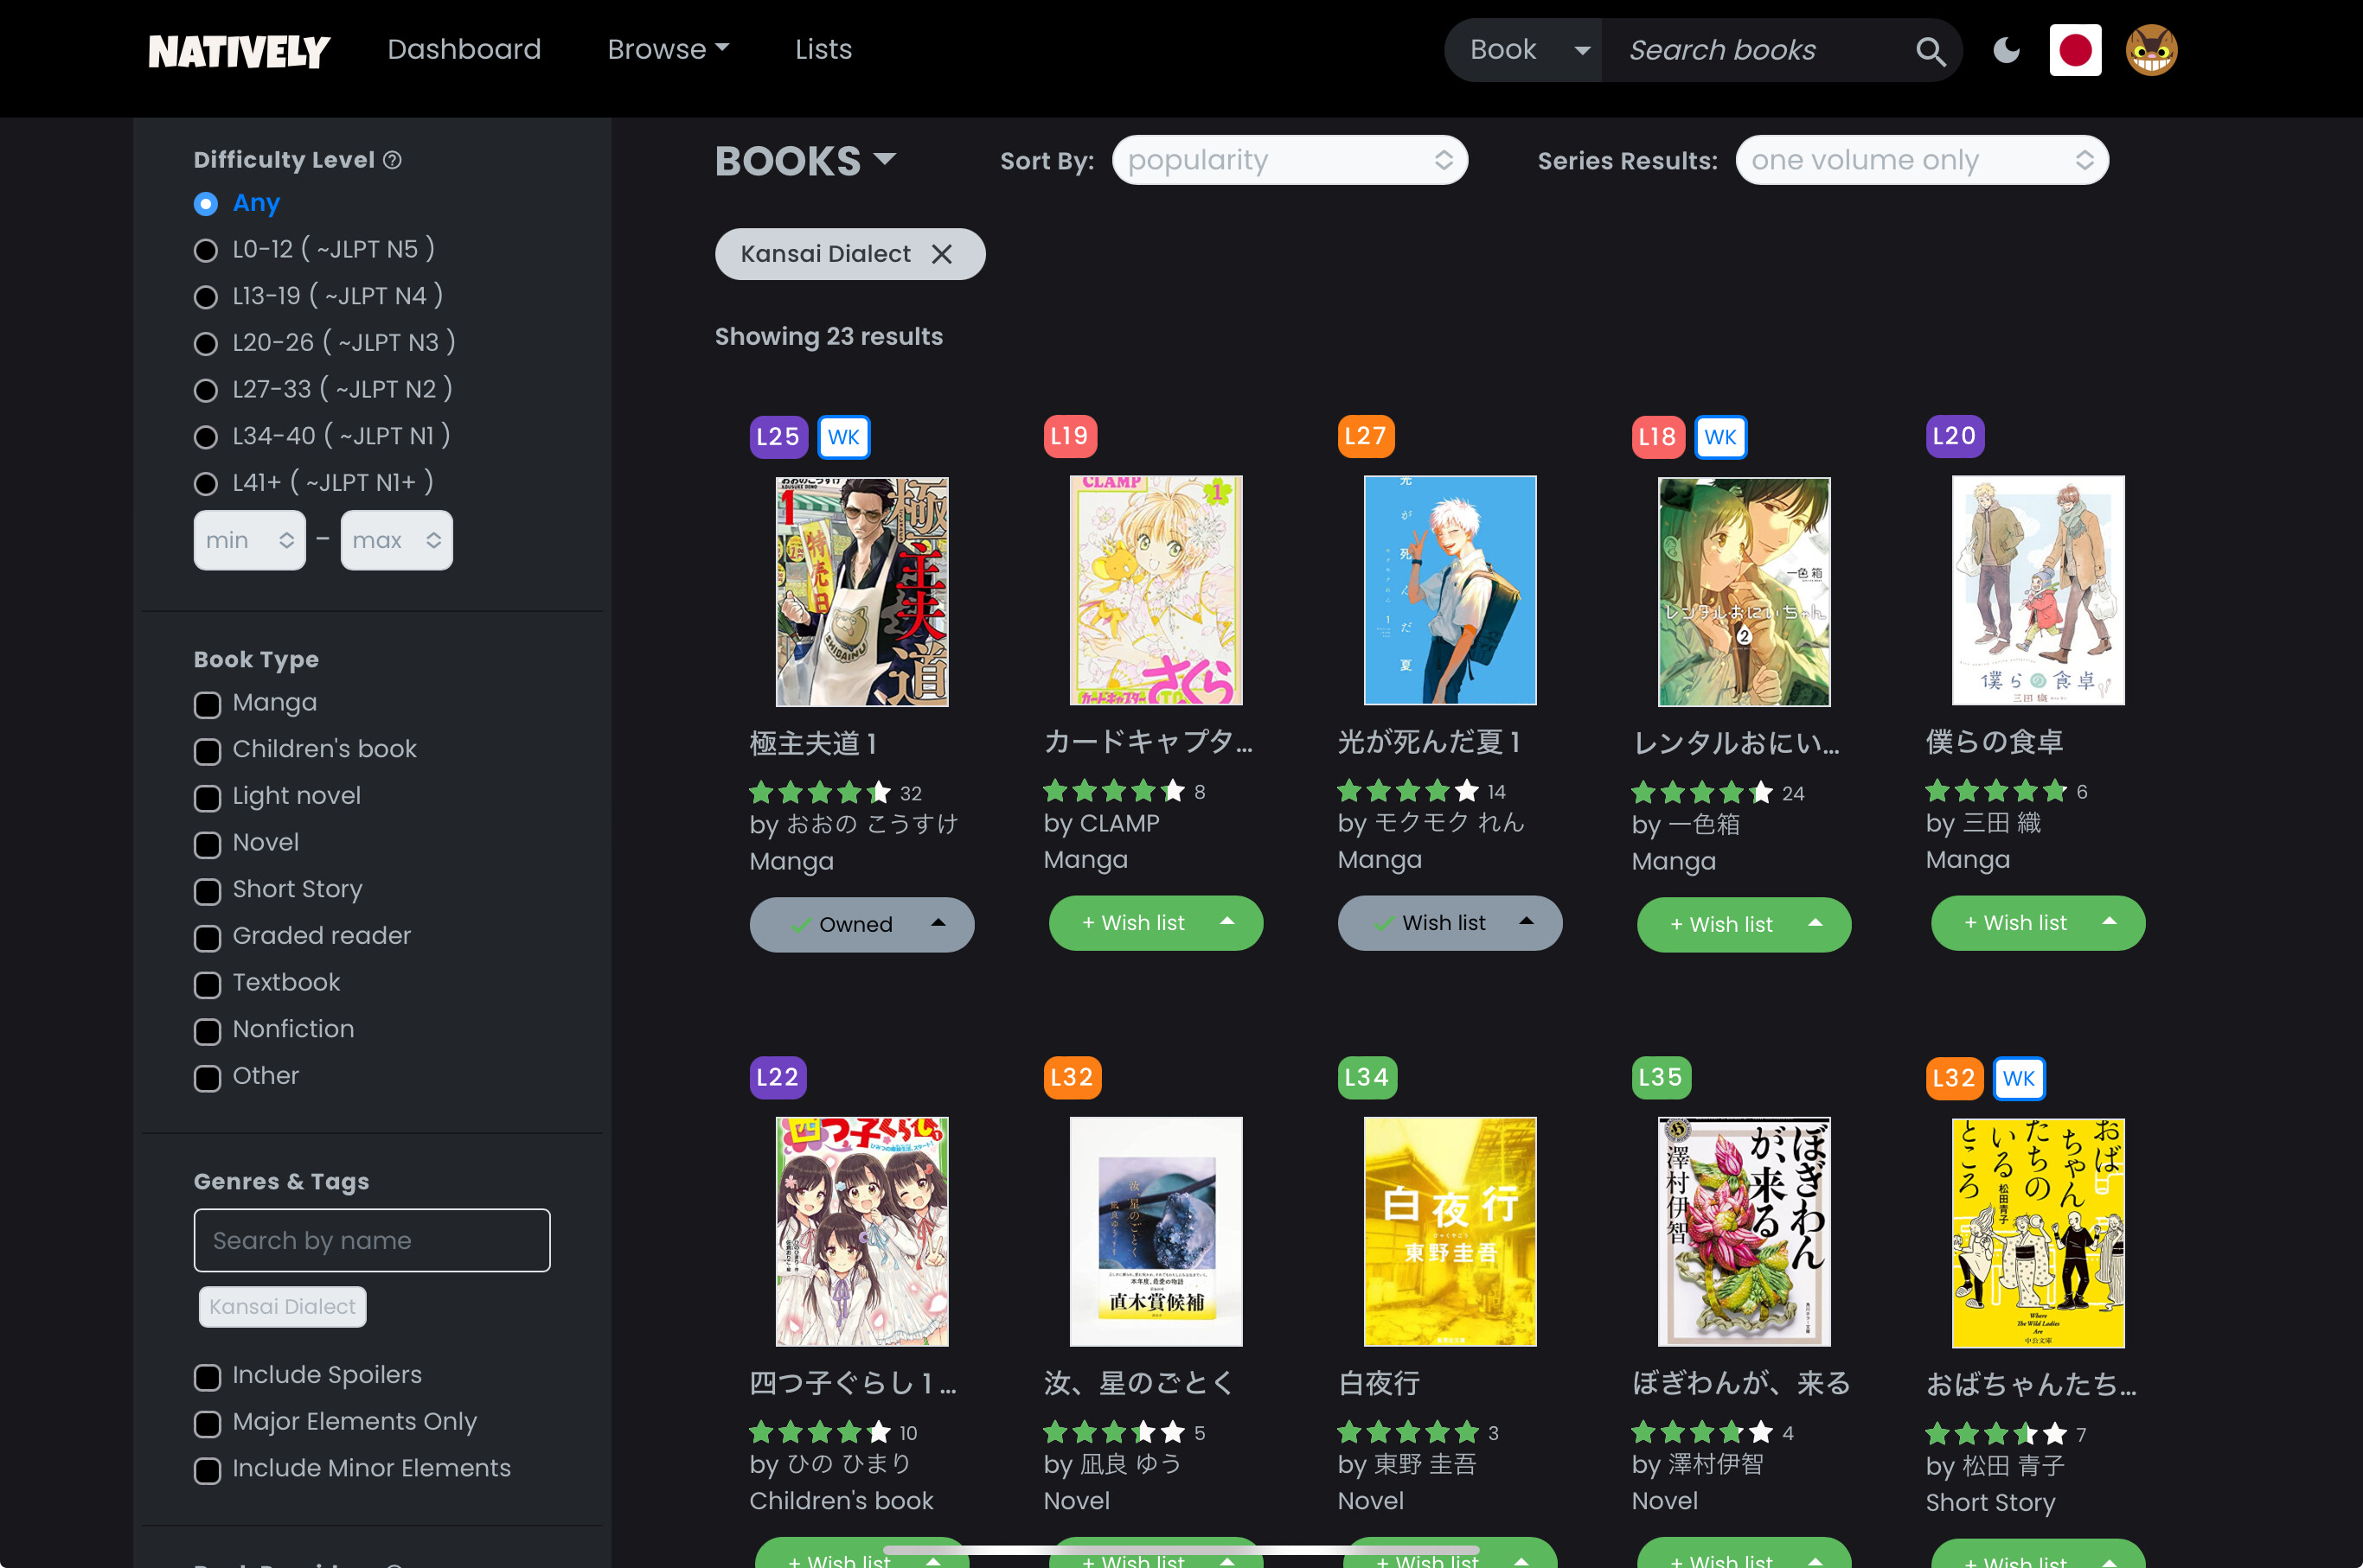Enable Include Spoilers checkbox
This screenshot has width=2363, height=1568.
207,1377
